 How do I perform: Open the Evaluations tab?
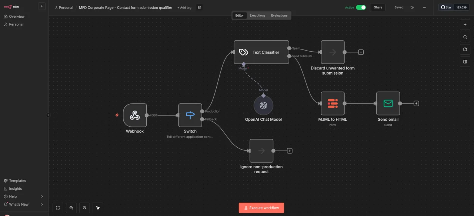(x=279, y=15)
